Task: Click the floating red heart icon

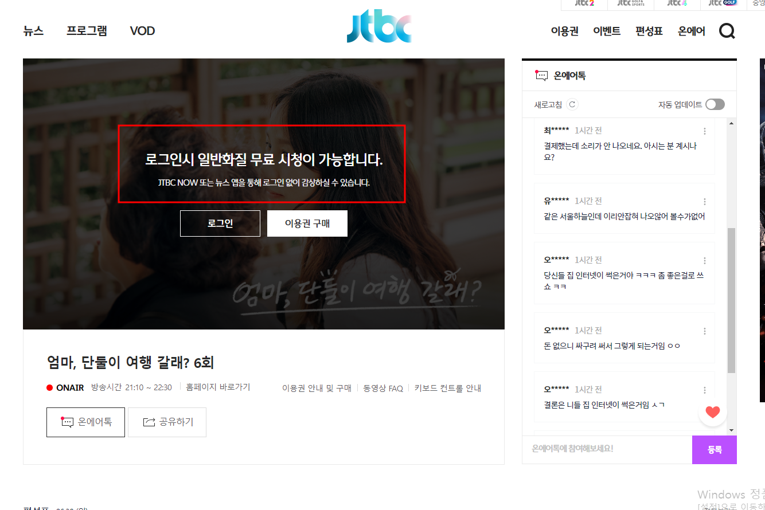Action: (x=713, y=411)
